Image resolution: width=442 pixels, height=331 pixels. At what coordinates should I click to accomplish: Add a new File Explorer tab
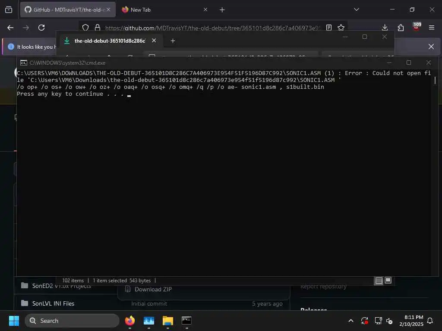pos(173,41)
